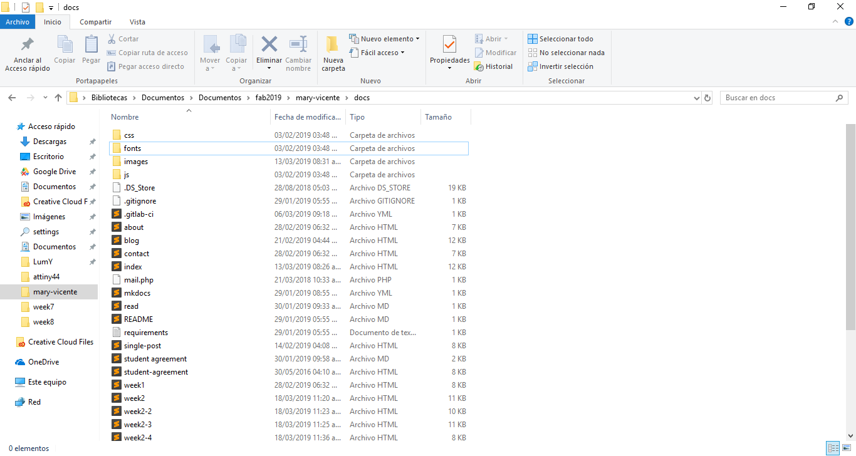The width and height of the screenshot is (856, 456).
Task: Switch to large icons view in status bar
Action: (x=847, y=448)
